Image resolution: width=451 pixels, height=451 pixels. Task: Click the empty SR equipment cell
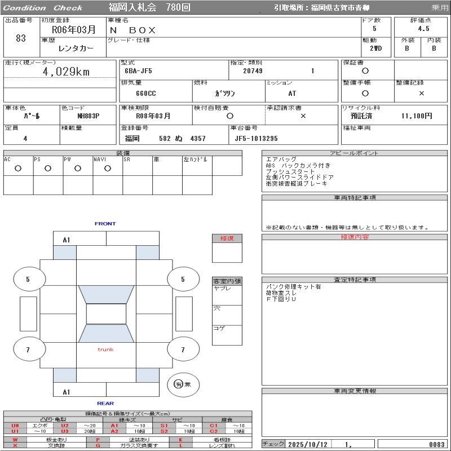coord(138,166)
